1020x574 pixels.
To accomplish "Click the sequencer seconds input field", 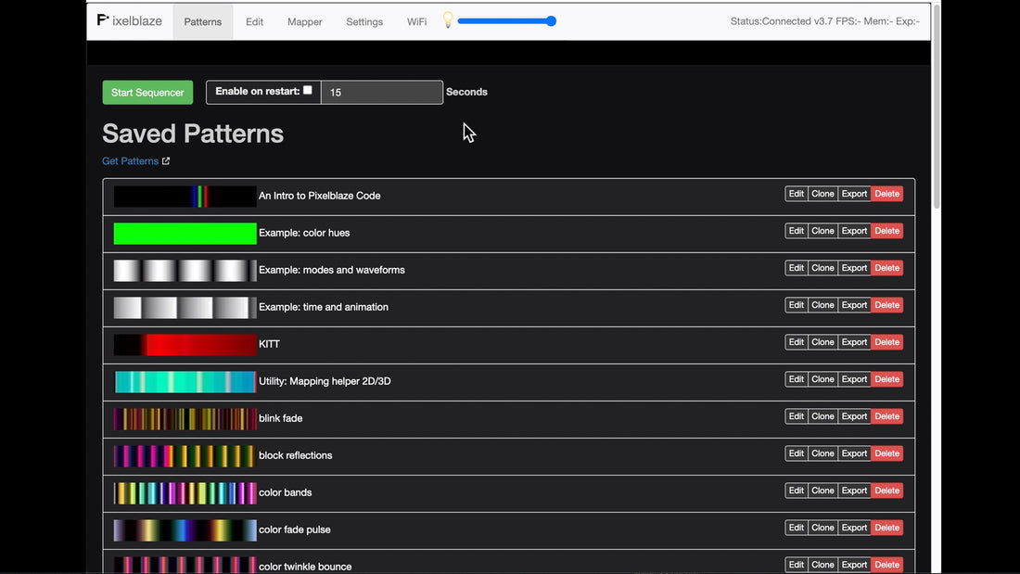I will tap(381, 93).
